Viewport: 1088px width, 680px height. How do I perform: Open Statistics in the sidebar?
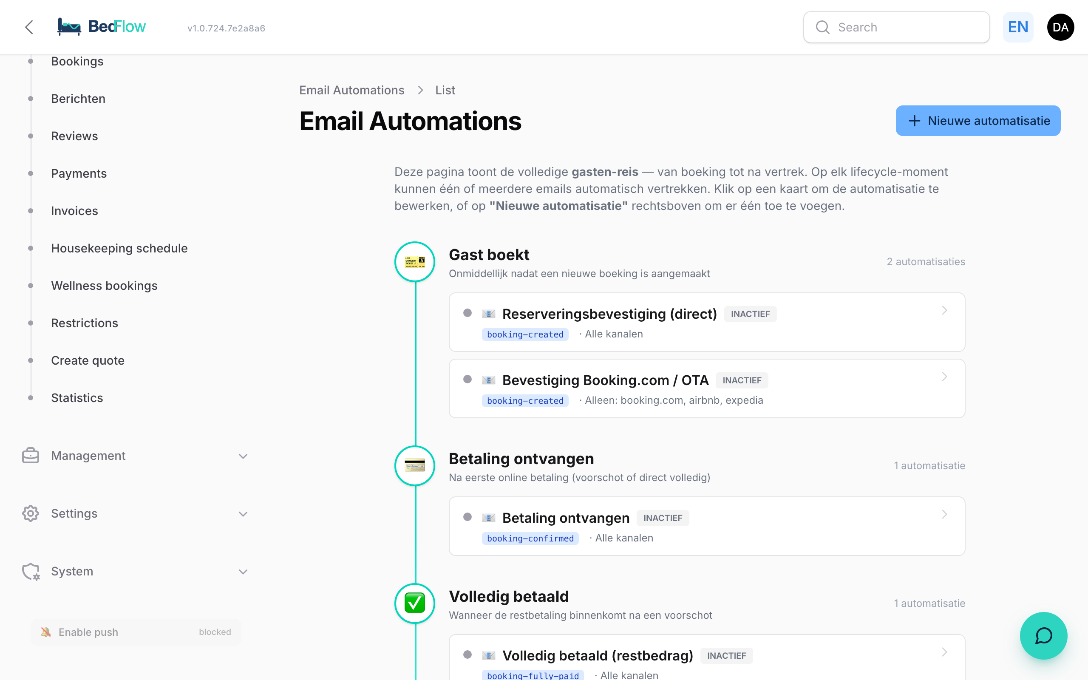point(77,397)
